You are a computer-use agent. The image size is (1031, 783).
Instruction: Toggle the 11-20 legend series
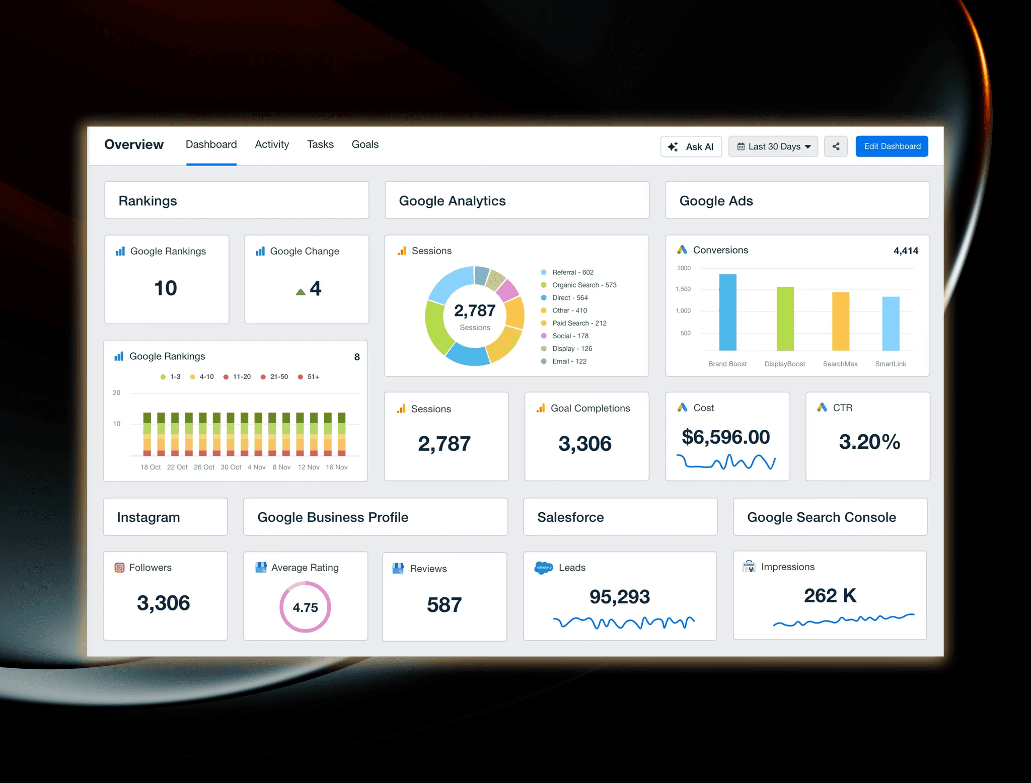pos(237,377)
